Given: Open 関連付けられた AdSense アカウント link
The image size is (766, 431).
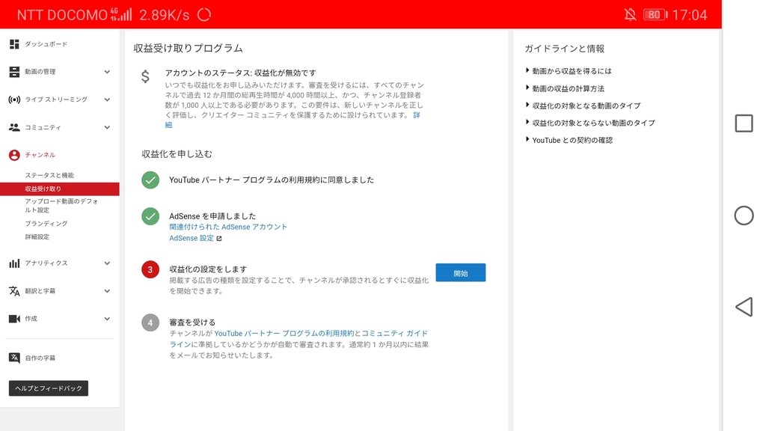Looking at the screenshot, I should click(x=228, y=227).
